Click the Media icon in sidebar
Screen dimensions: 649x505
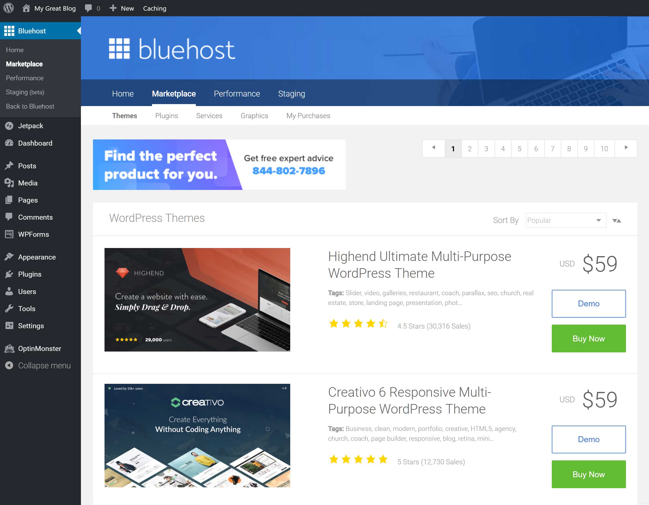(x=9, y=183)
